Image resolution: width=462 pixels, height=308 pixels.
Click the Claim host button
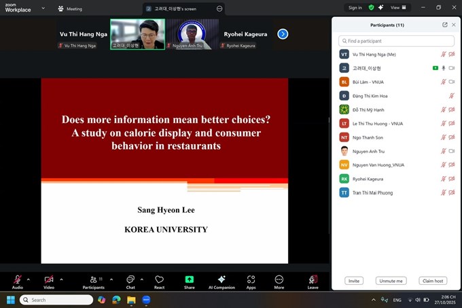coord(433,281)
